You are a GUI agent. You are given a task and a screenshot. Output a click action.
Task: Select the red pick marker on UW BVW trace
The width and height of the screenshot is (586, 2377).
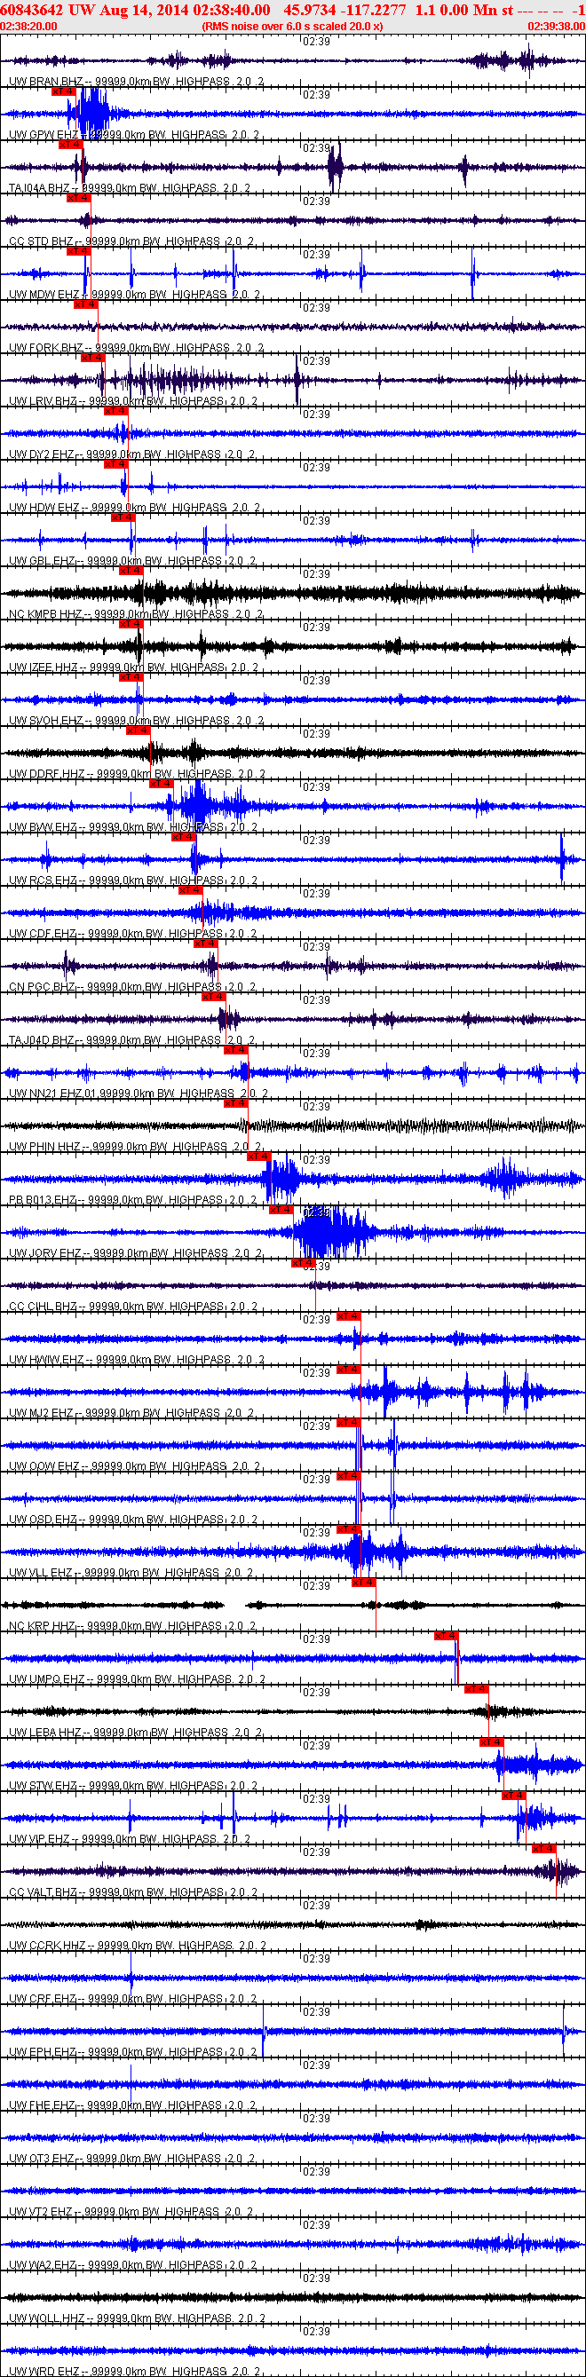(161, 784)
